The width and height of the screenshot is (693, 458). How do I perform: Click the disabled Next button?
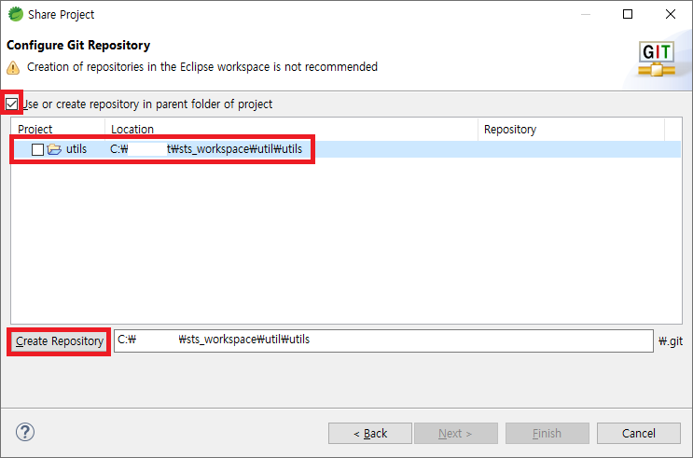pyautogui.click(x=456, y=433)
